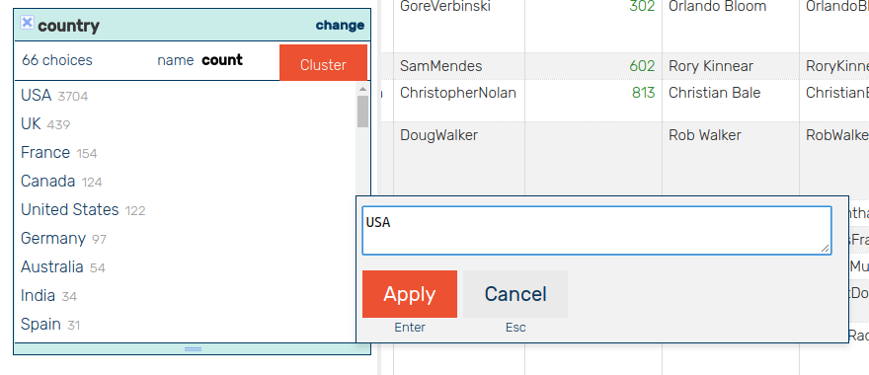Apply the edited facet value
The image size is (869, 375).
pyautogui.click(x=410, y=294)
